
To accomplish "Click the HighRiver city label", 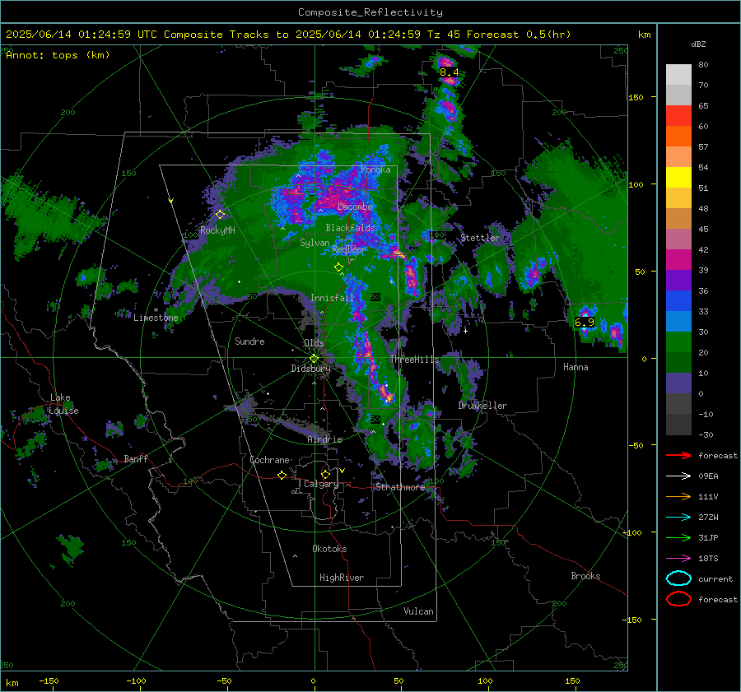I will 342,578.
